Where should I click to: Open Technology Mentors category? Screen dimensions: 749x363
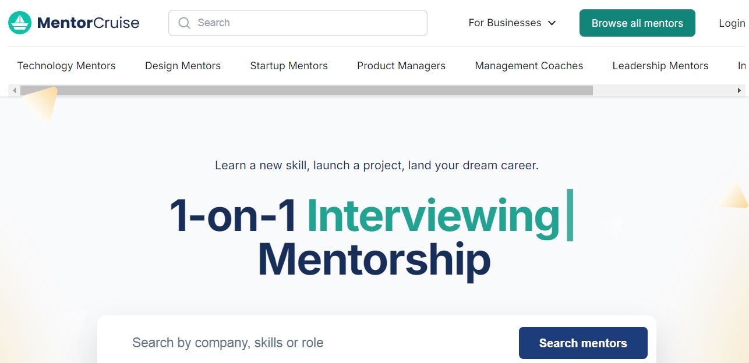[66, 66]
